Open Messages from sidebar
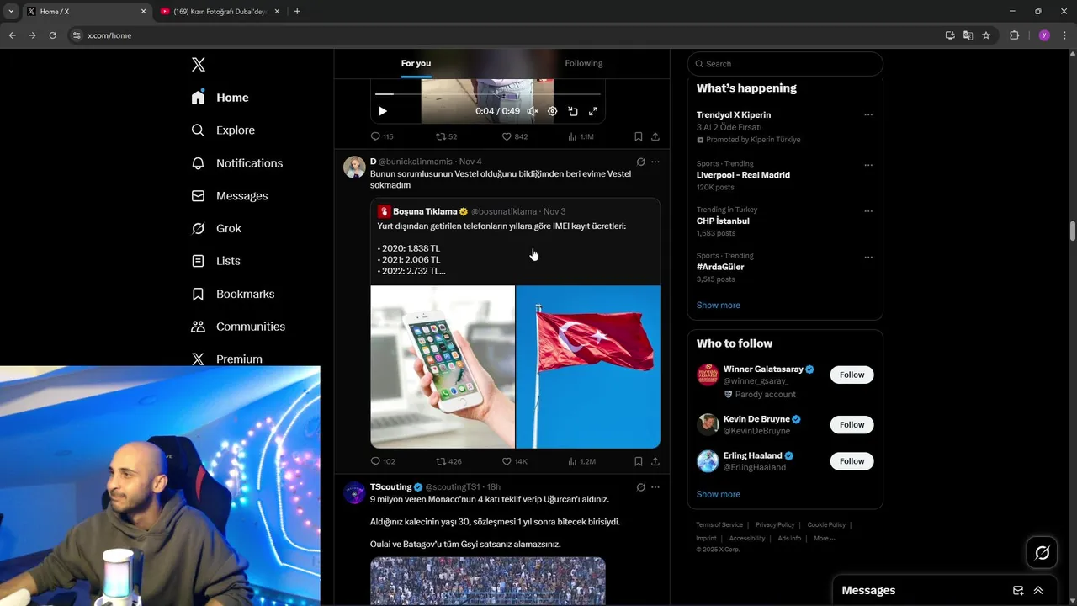This screenshot has height=606, width=1077. click(229, 195)
